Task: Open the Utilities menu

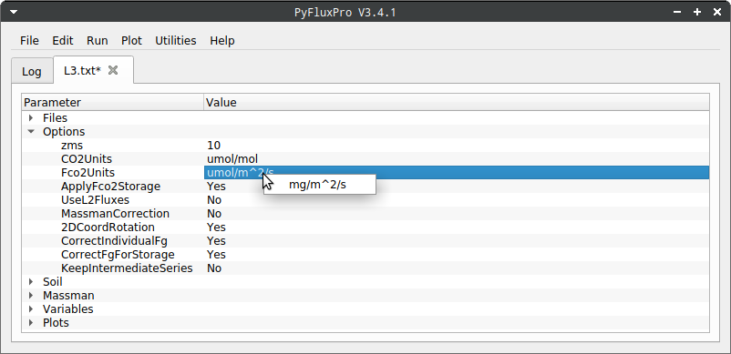Action: point(175,40)
